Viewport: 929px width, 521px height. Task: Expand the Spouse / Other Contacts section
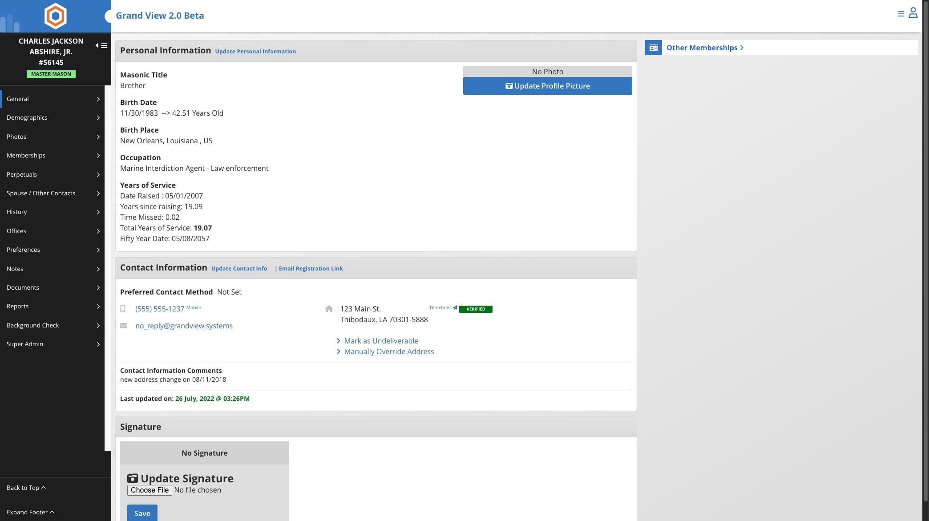click(53, 193)
